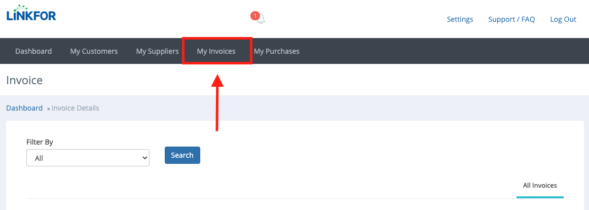Viewport: 589px width, 210px height.
Task: Navigate to My Purchases
Action: coord(277,51)
